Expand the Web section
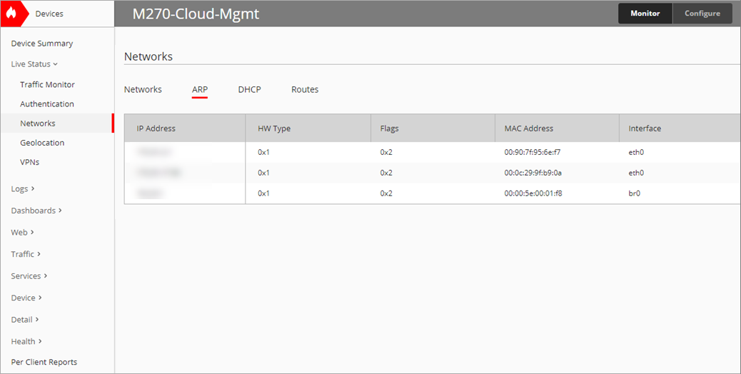Viewport: 741px width, 374px height. [x=22, y=232]
